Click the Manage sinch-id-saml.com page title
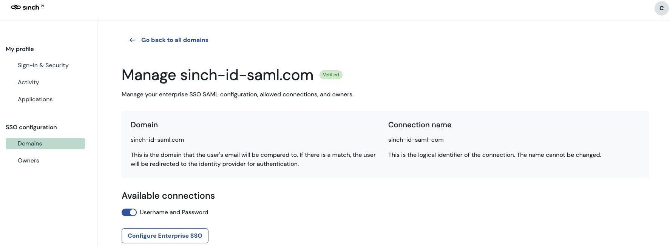 point(217,75)
